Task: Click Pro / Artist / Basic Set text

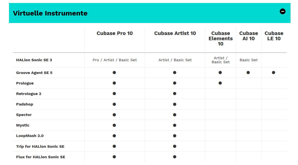Action: [x=115, y=60]
